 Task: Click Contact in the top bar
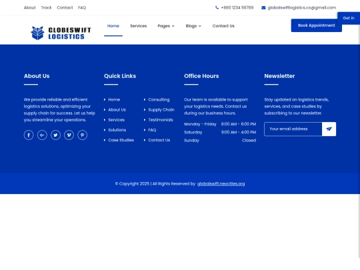pos(65,7)
